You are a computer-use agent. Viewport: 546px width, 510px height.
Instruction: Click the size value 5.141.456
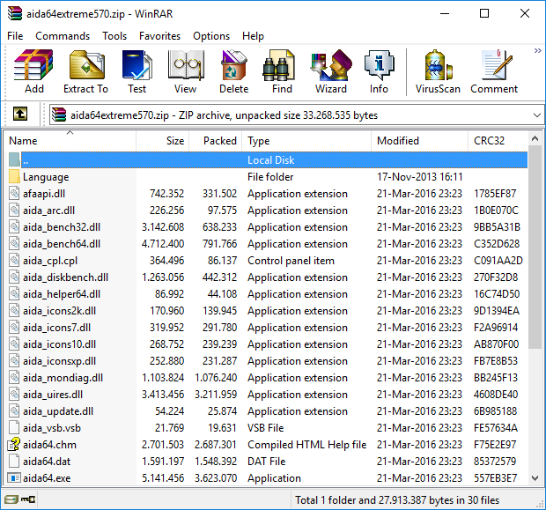coord(163,478)
